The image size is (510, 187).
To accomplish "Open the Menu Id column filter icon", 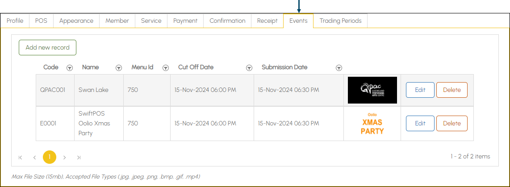I will click(x=166, y=68).
